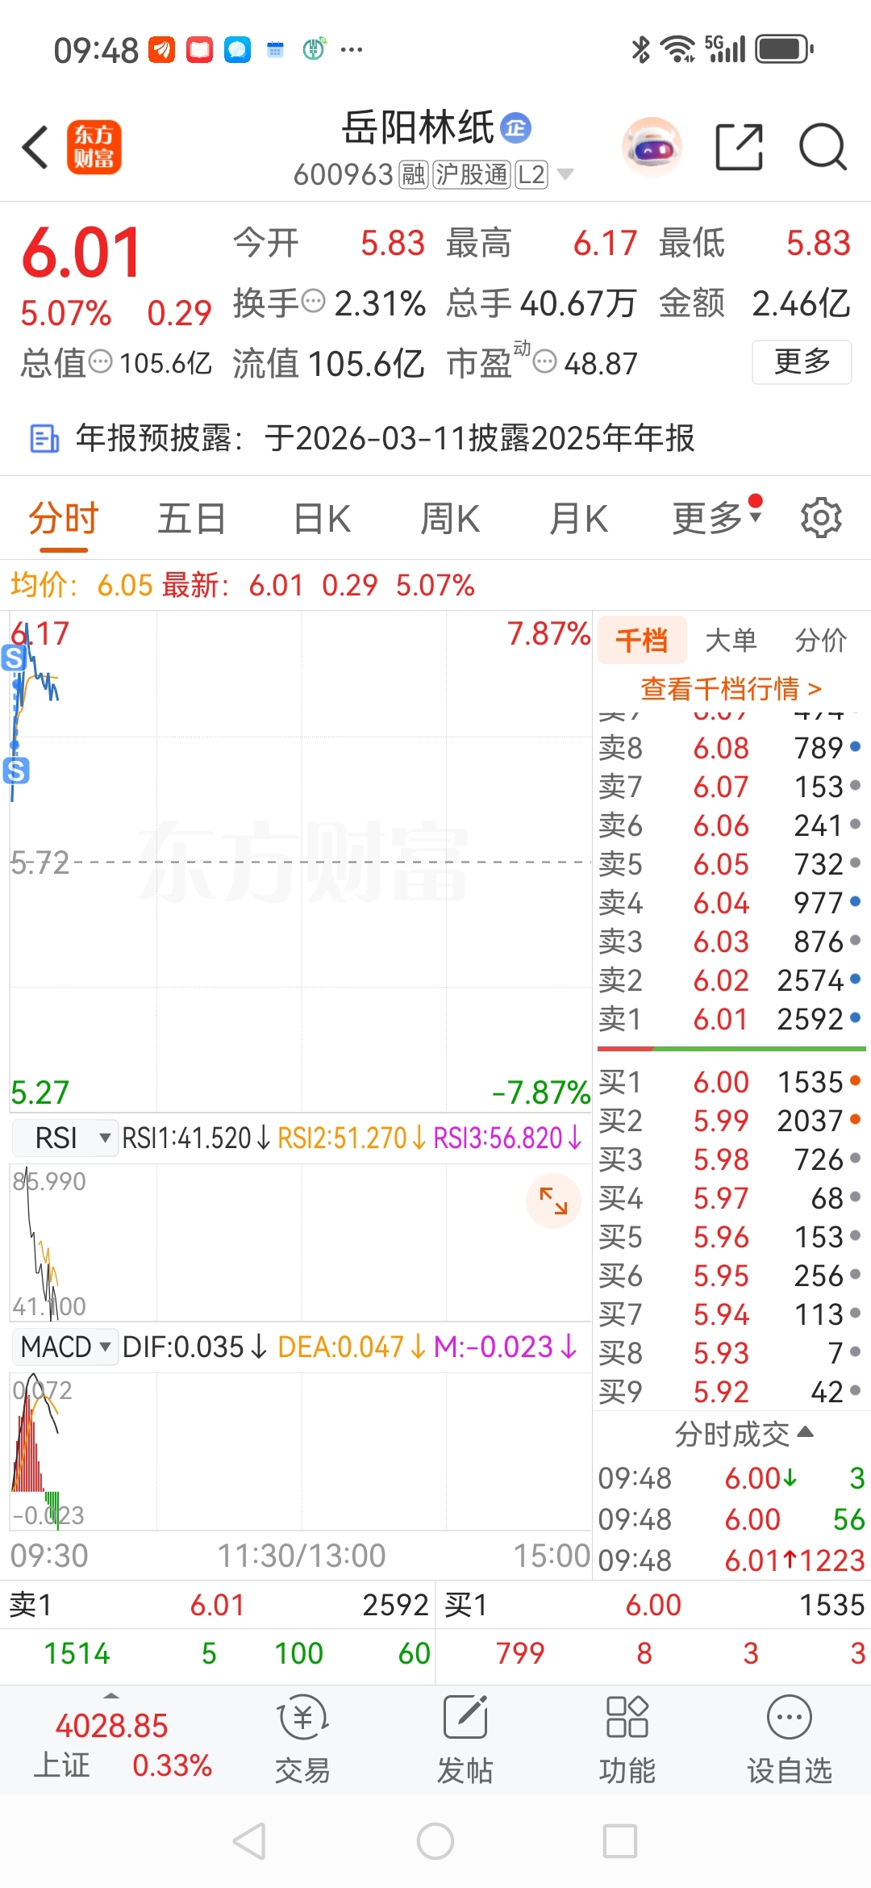
Task: Select 卖5 row at 6.05
Action: tap(730, 864)
